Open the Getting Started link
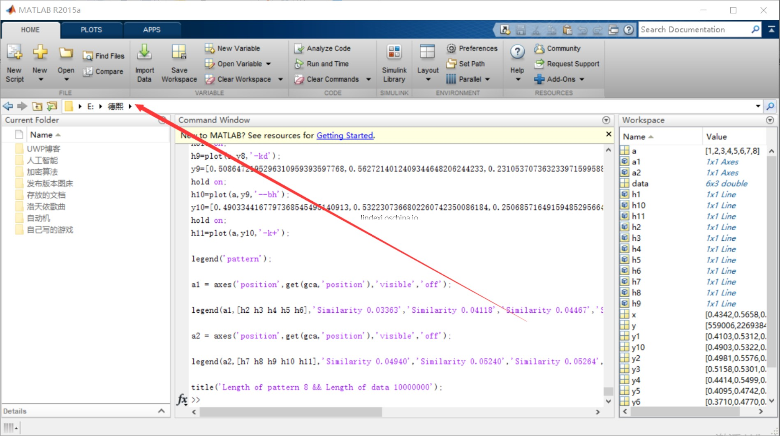The image size is (780, 436). click(345, 136)
